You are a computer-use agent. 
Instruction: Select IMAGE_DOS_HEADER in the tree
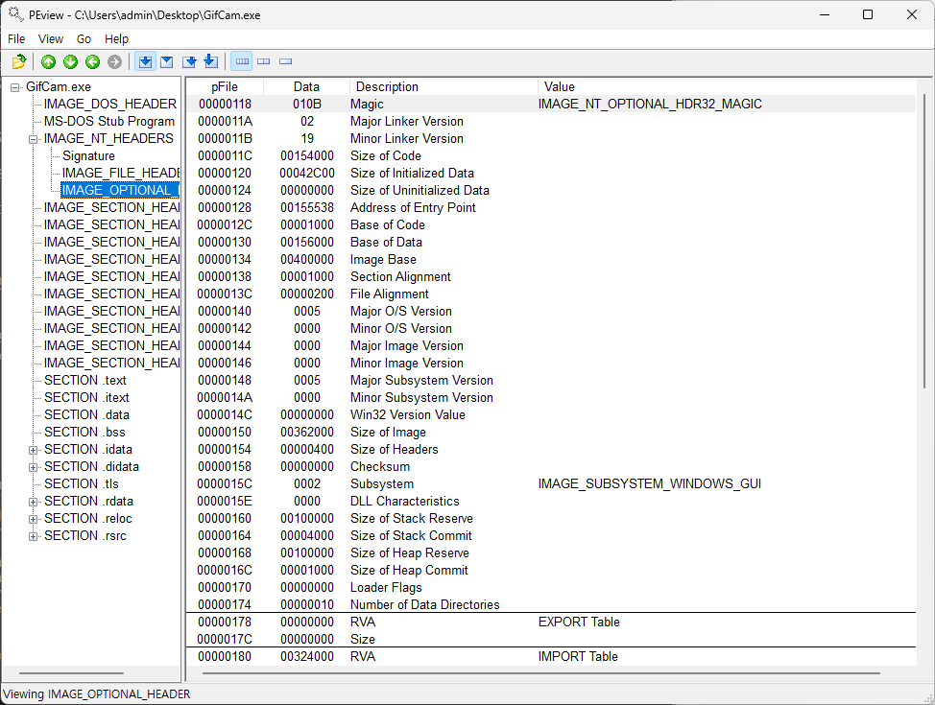[109, 104]
